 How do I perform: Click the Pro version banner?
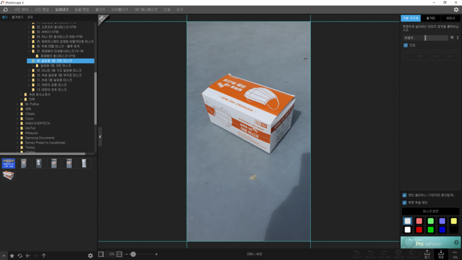430,243
